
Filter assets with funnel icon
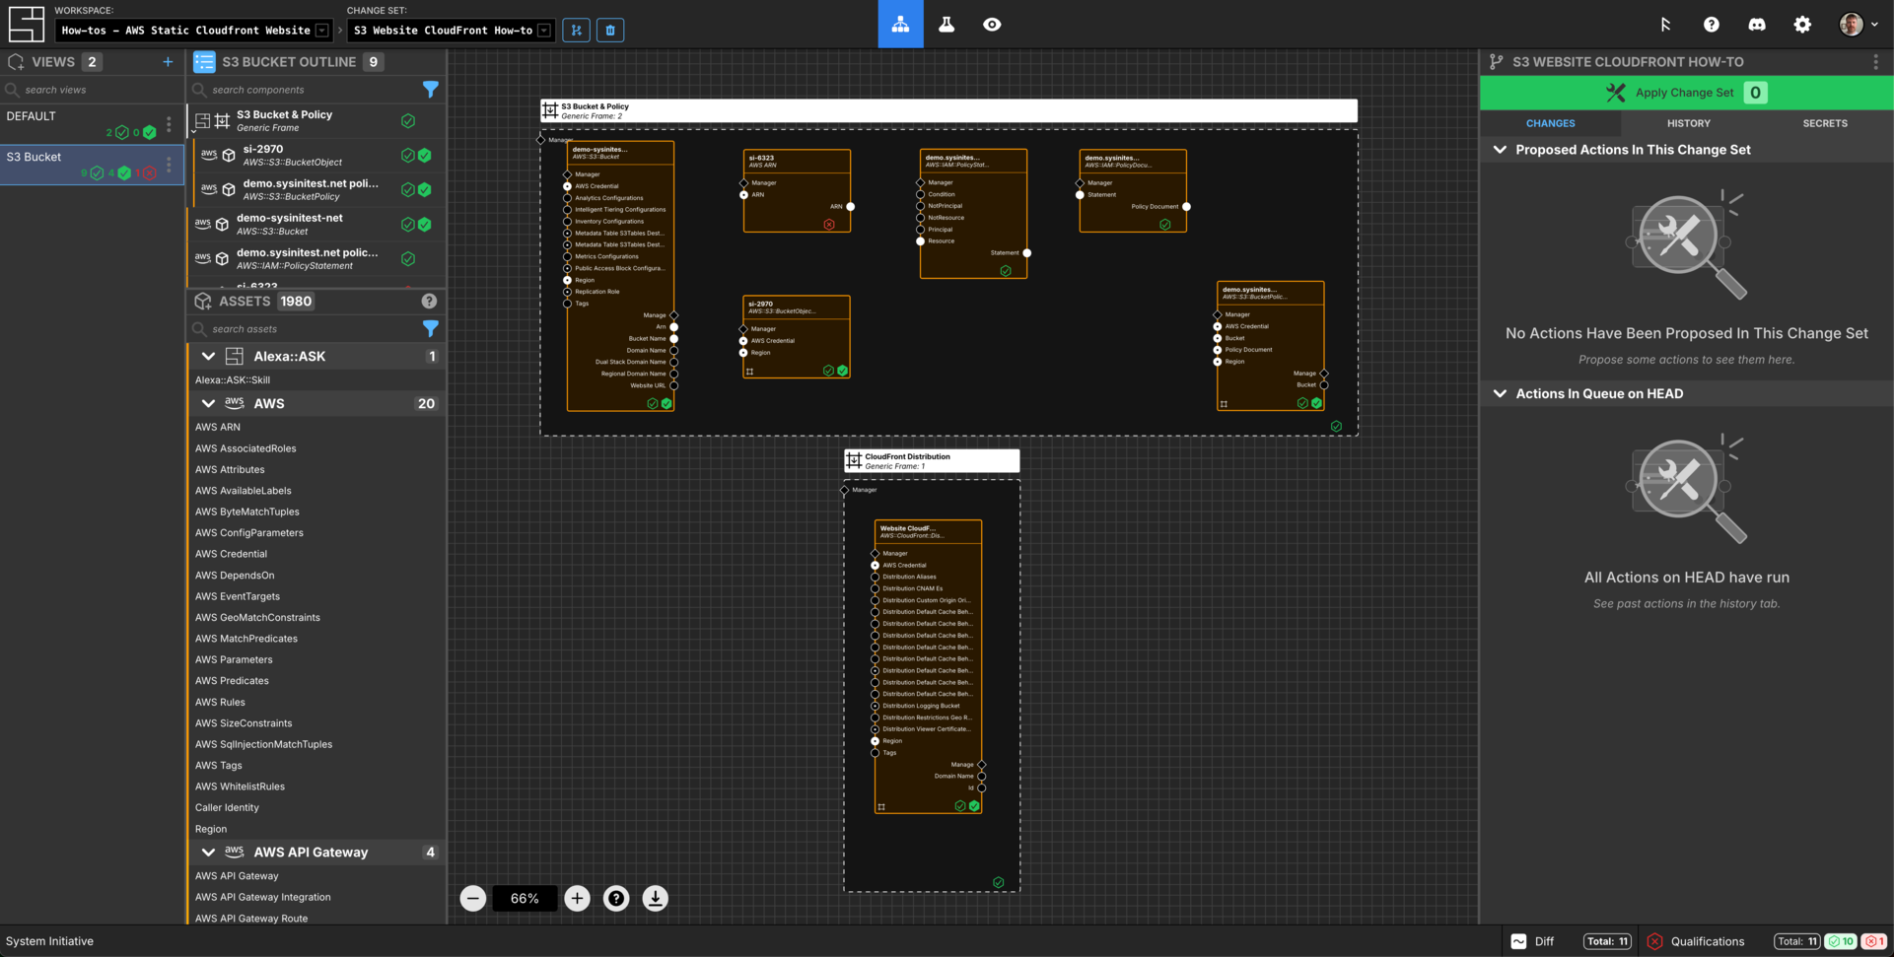[x=431, y=328]
